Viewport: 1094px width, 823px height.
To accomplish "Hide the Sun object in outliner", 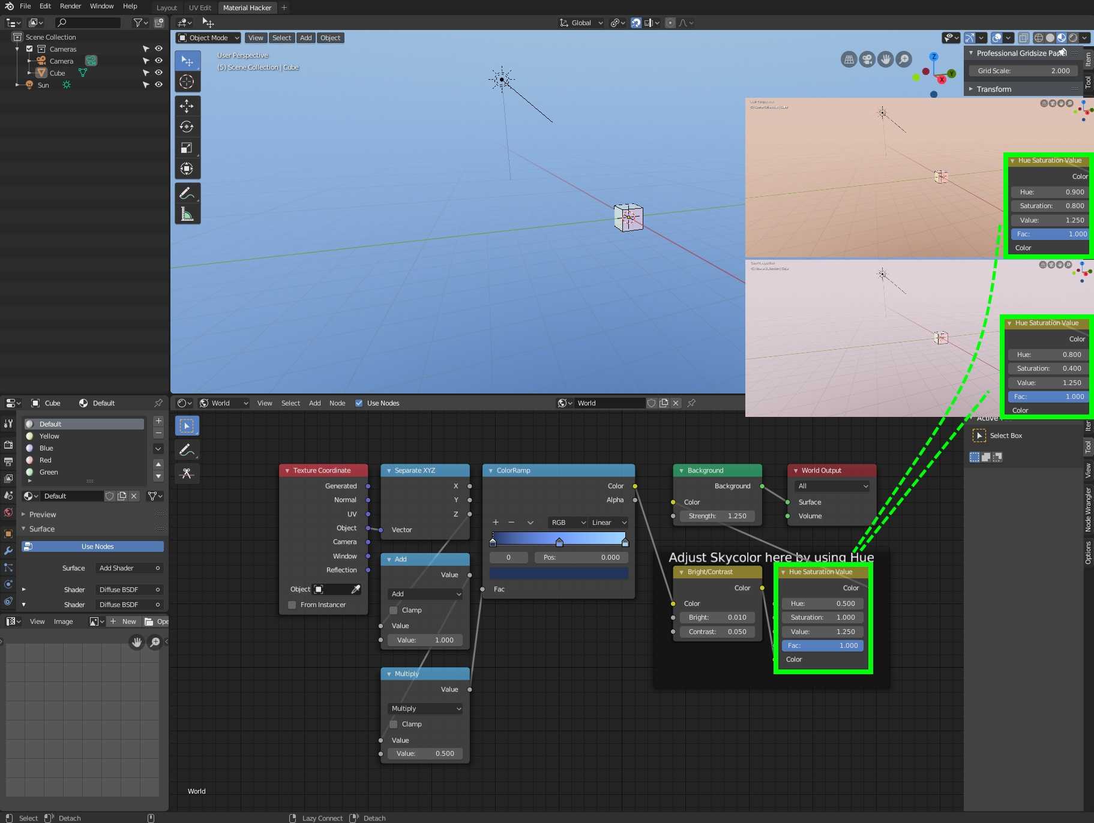I will tap(158, 85).
